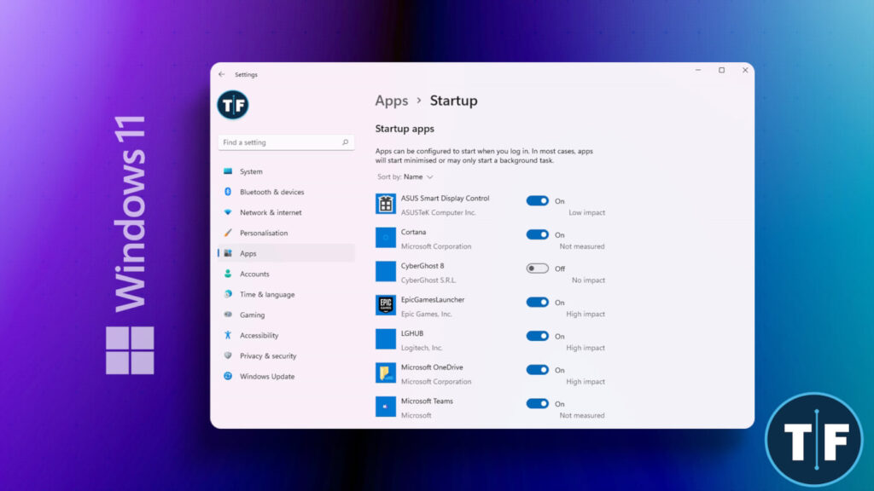Click the System icon in sidebar

(x=228, y=171)
